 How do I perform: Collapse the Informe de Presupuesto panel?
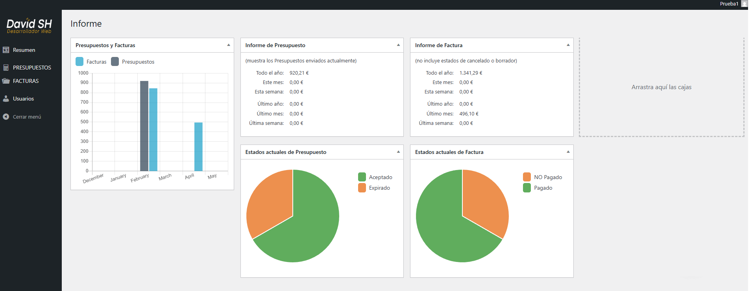398,45
